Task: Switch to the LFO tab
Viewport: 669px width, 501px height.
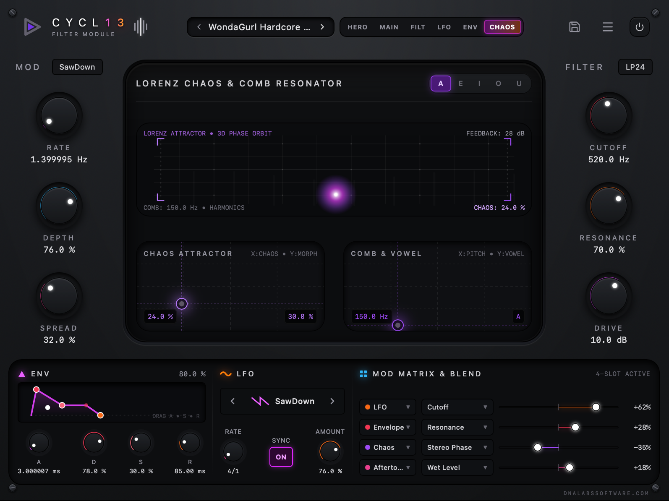Action: (x=444, y=27)
